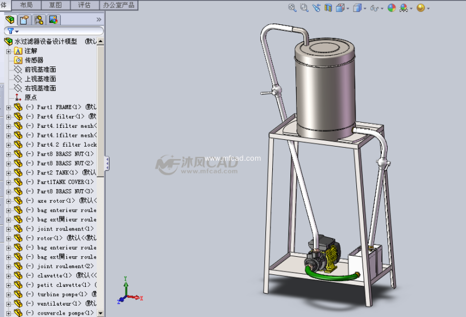
Task: Expand the 注解 annotations folder
Action: click(x=9, y=51)
